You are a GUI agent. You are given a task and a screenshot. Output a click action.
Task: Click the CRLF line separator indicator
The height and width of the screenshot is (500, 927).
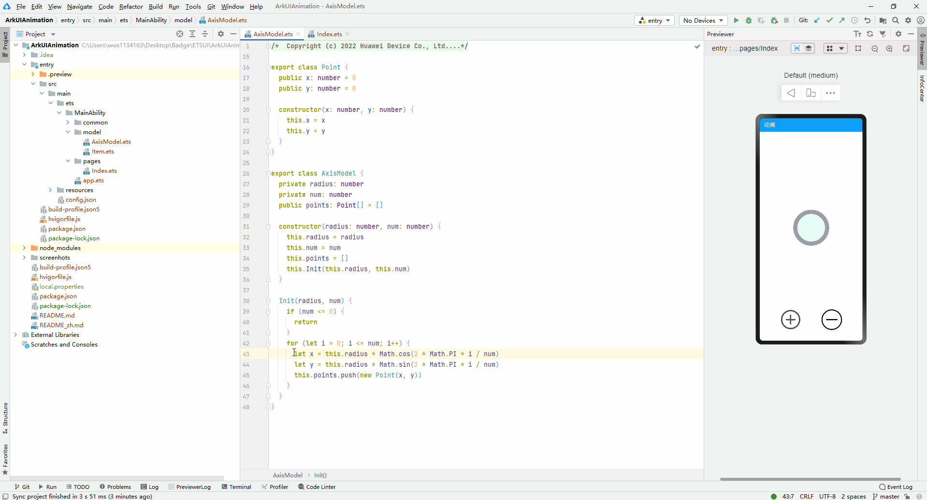[807, 496]
